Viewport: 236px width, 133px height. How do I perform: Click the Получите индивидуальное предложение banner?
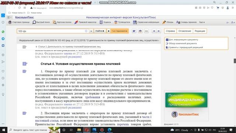pos(186,100)
